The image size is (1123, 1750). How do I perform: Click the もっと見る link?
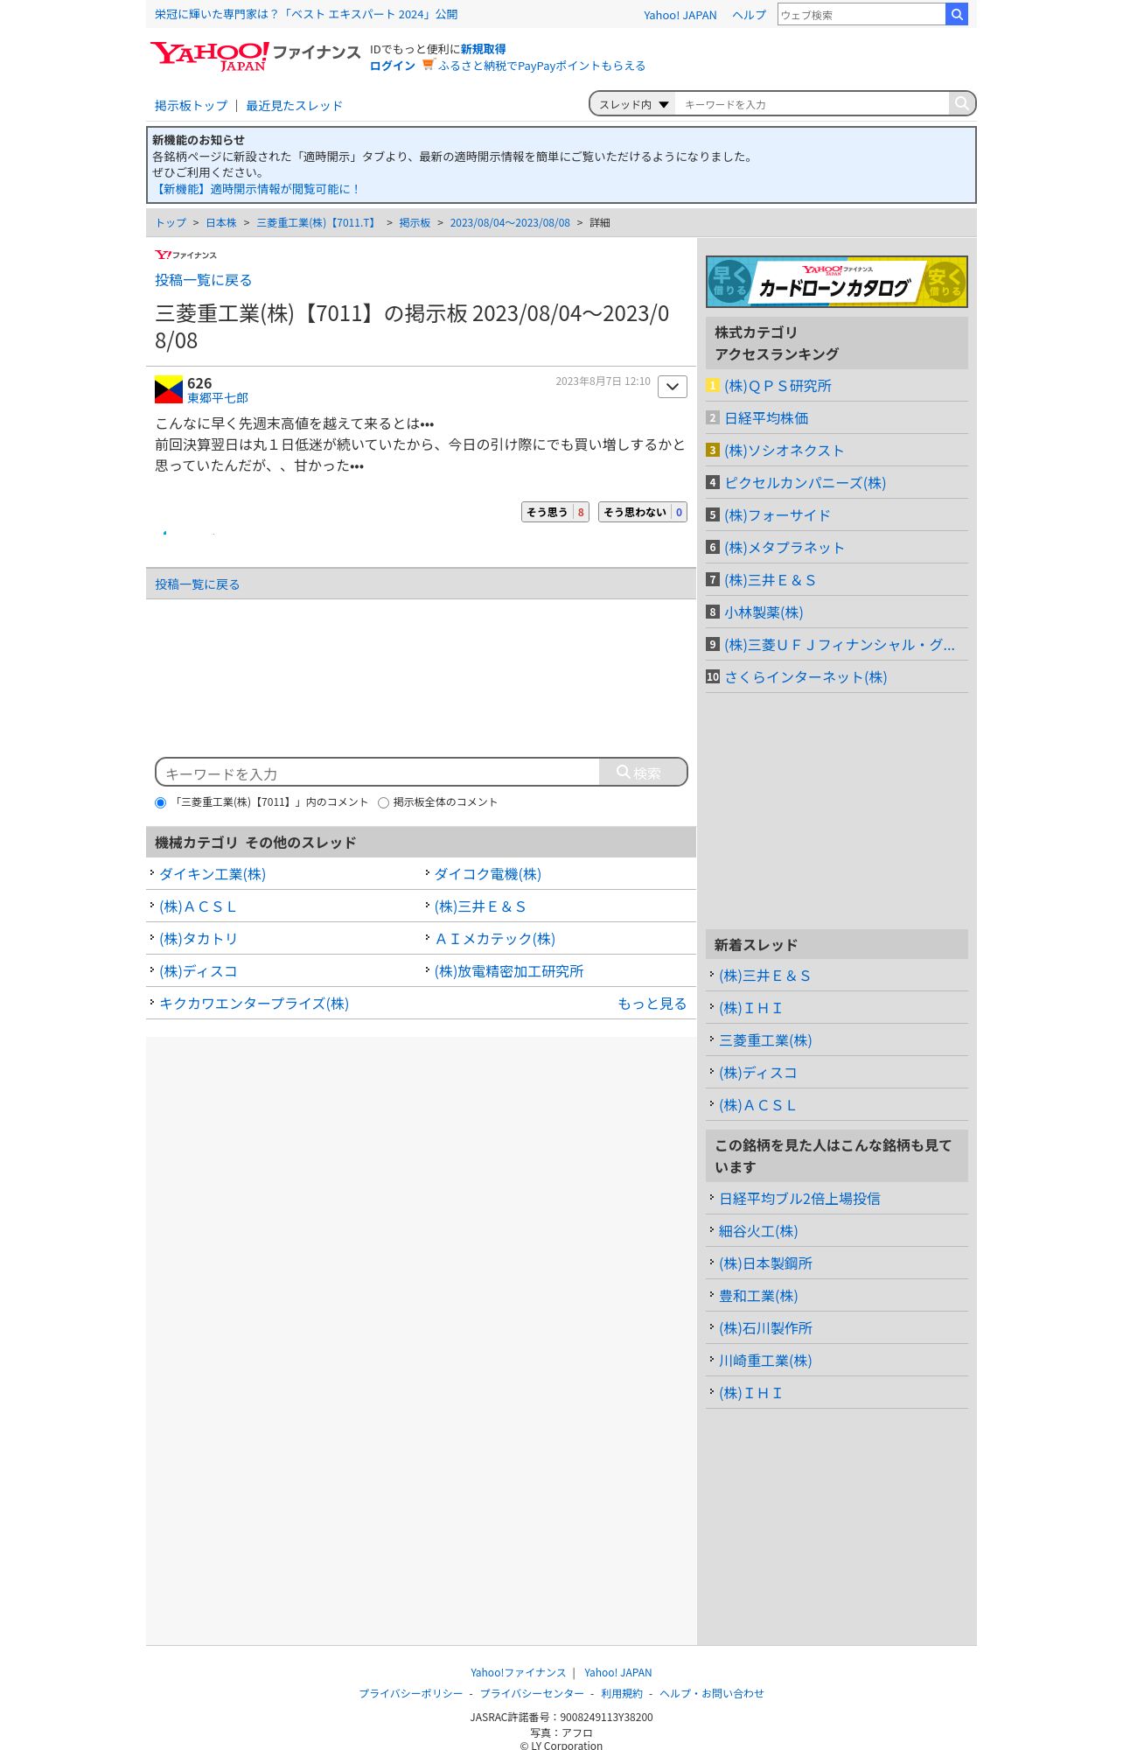click(x=652, y=1004)
